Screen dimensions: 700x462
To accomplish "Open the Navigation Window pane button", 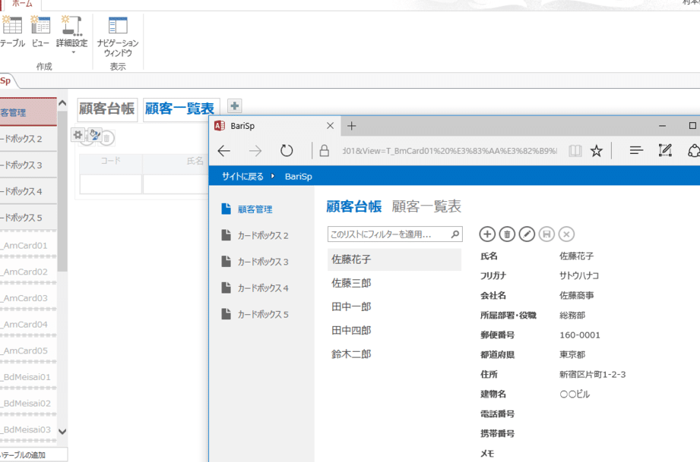I will tap(118, 36).
